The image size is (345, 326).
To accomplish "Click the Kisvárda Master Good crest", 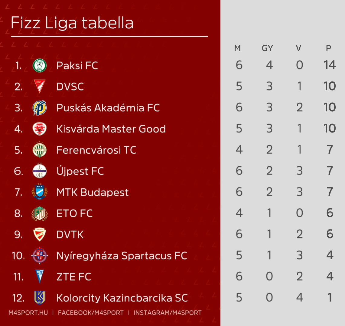I will click(40, 129).
